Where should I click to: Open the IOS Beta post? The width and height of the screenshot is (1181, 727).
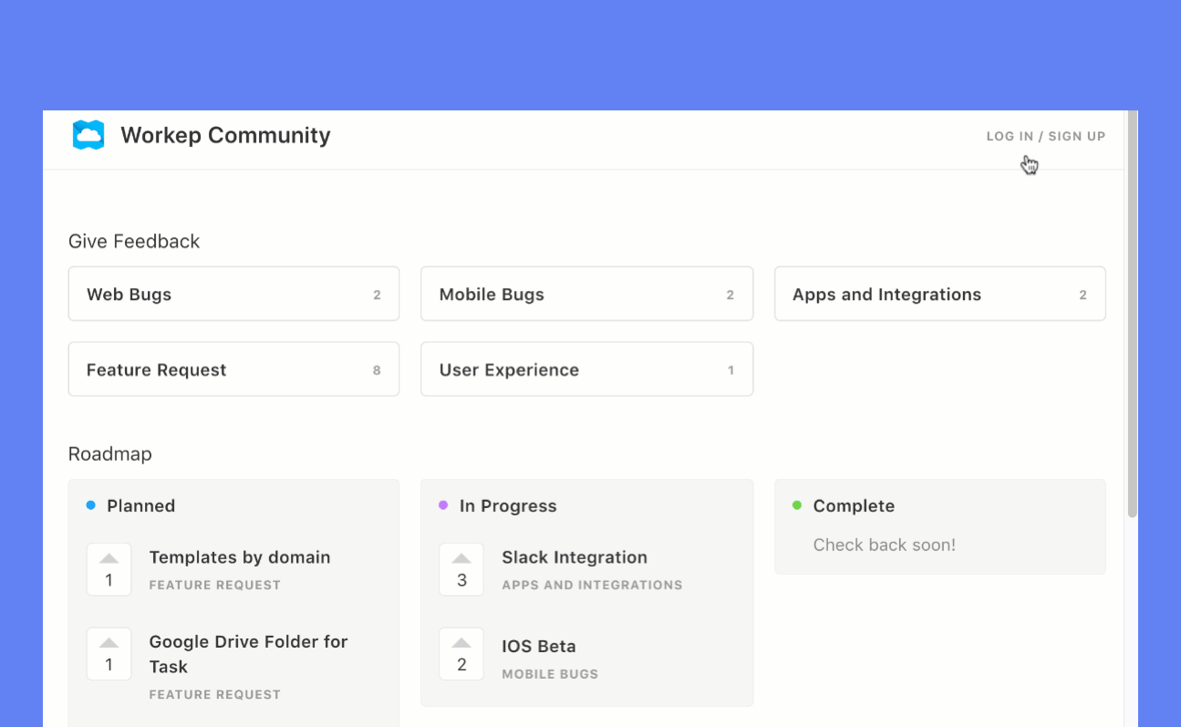click(539, 646)
